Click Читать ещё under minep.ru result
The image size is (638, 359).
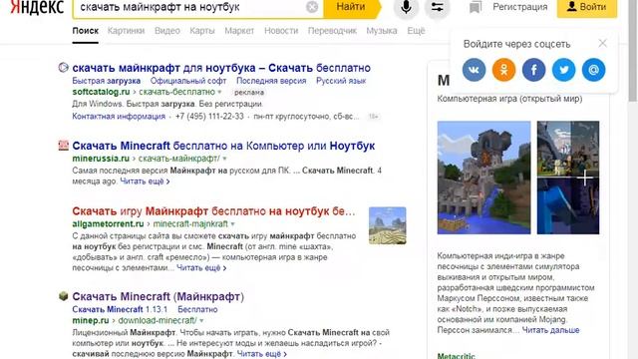click(x=262, y=354)
